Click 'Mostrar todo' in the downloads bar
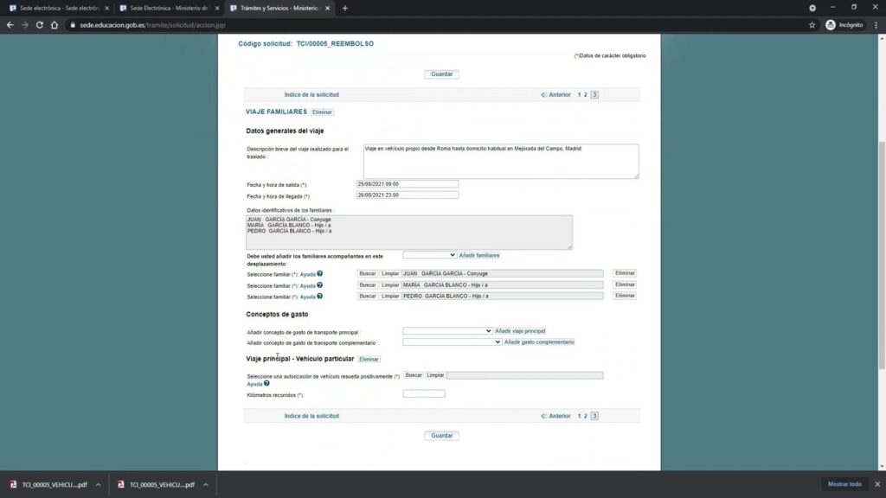Image resolution: width=886 pixels, height=498 pixels. click(844, 484)
